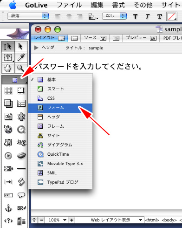Pick the floating box layer icon

(x=8, y=104)
